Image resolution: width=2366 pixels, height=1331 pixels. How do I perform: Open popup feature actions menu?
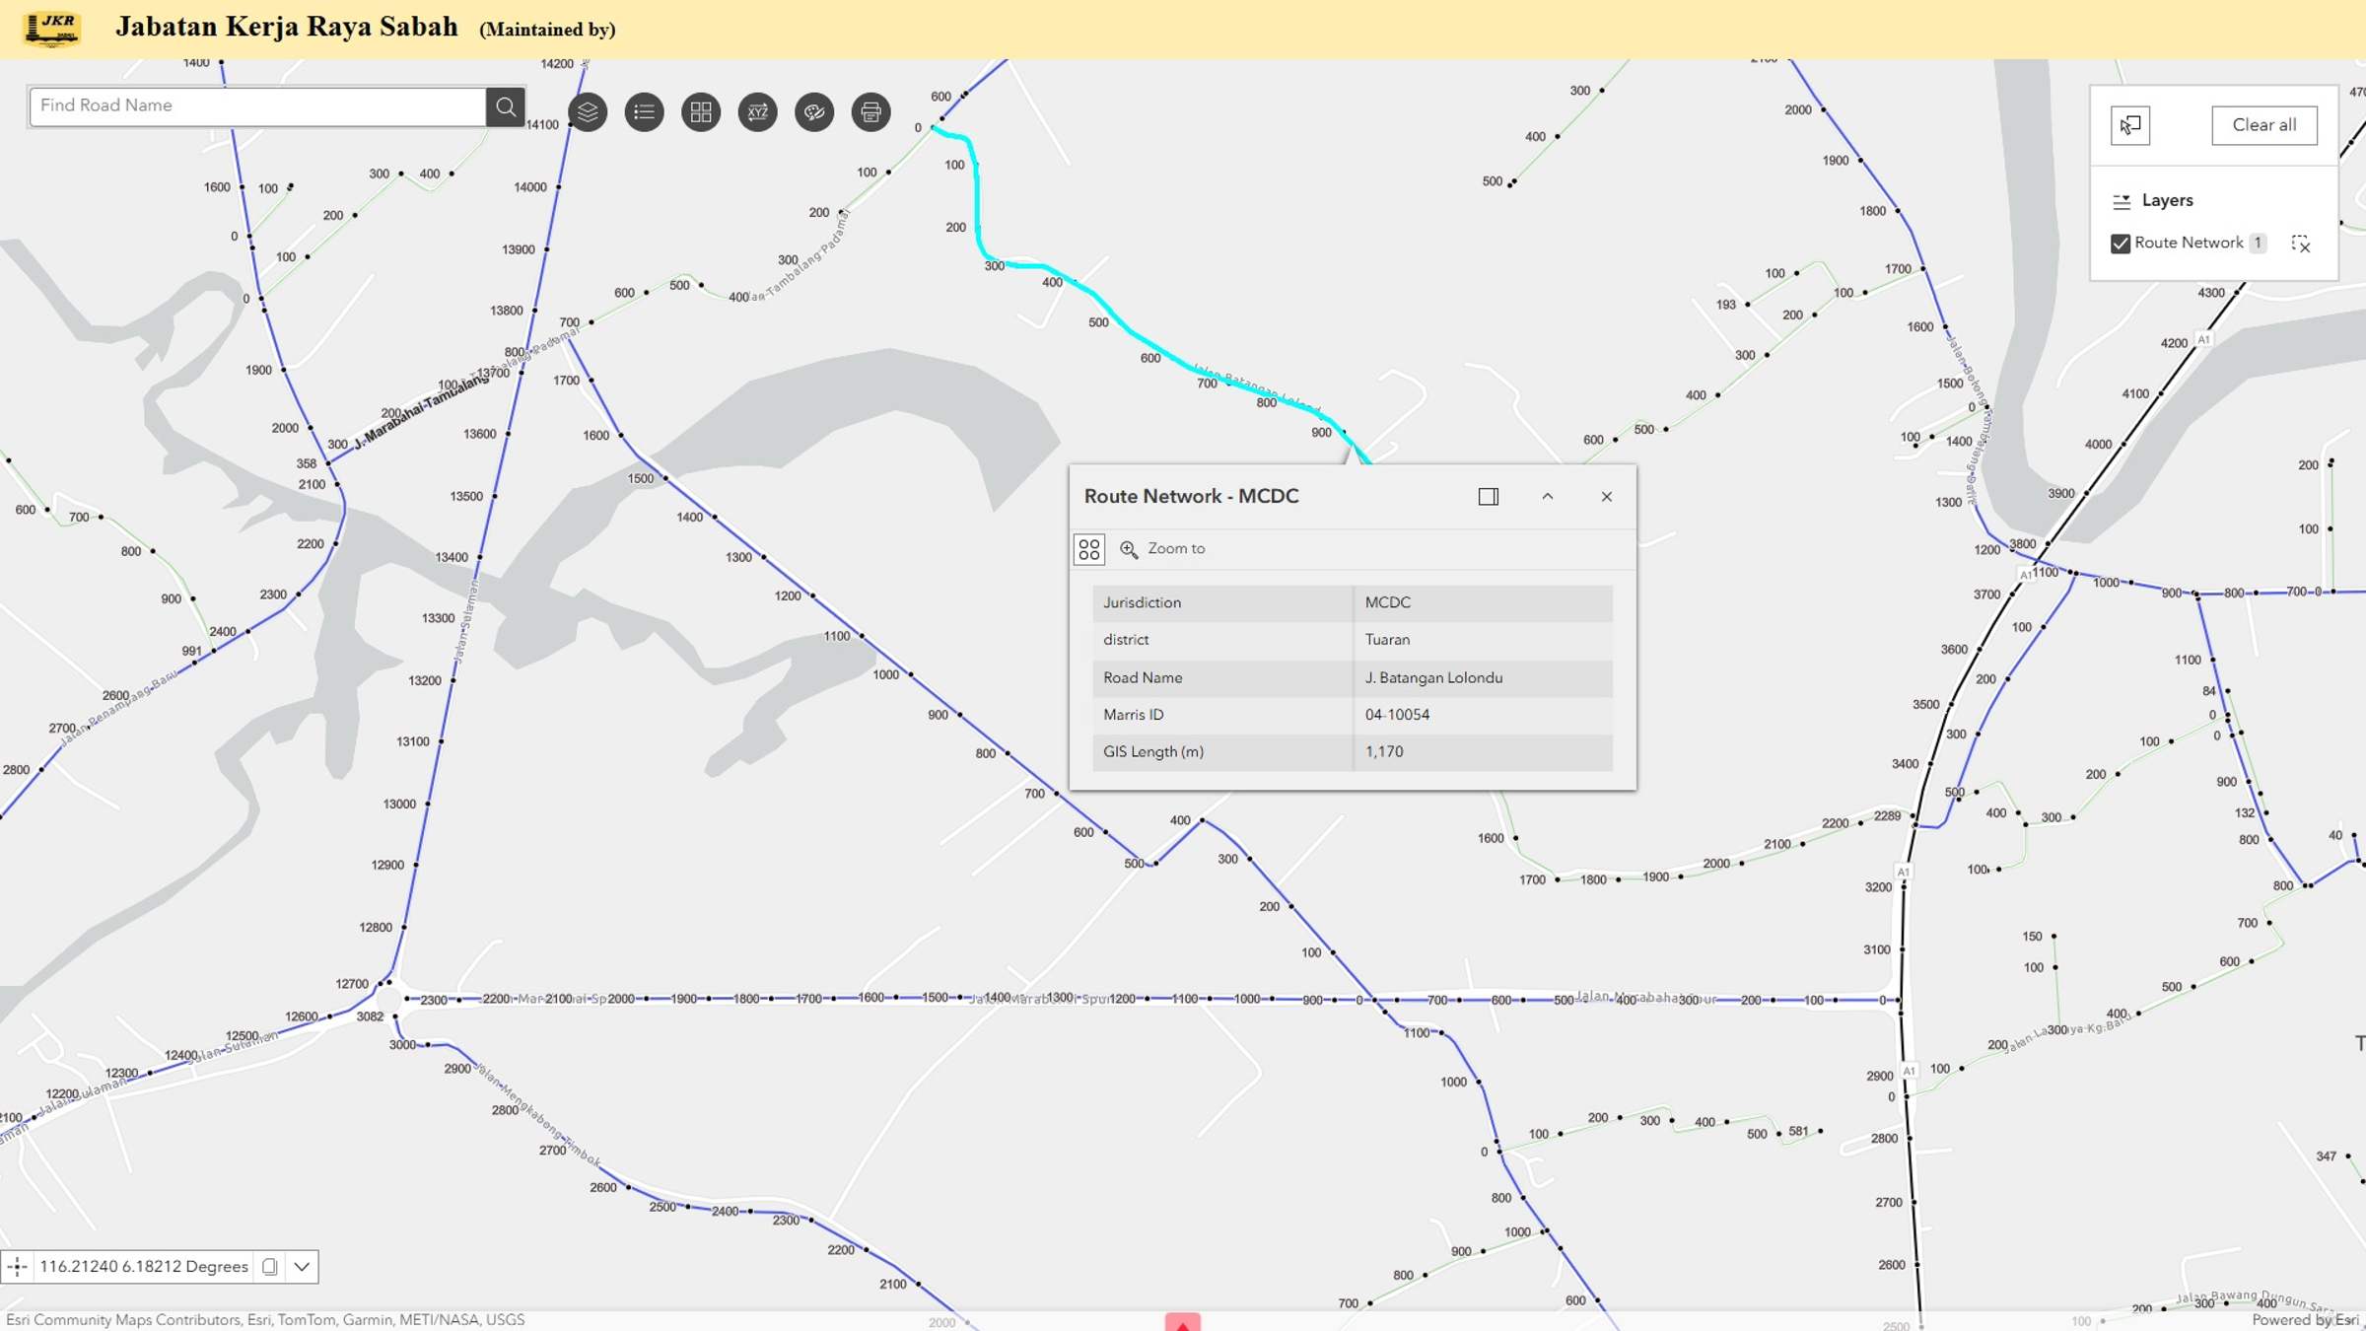click(x=1089, y=549)
